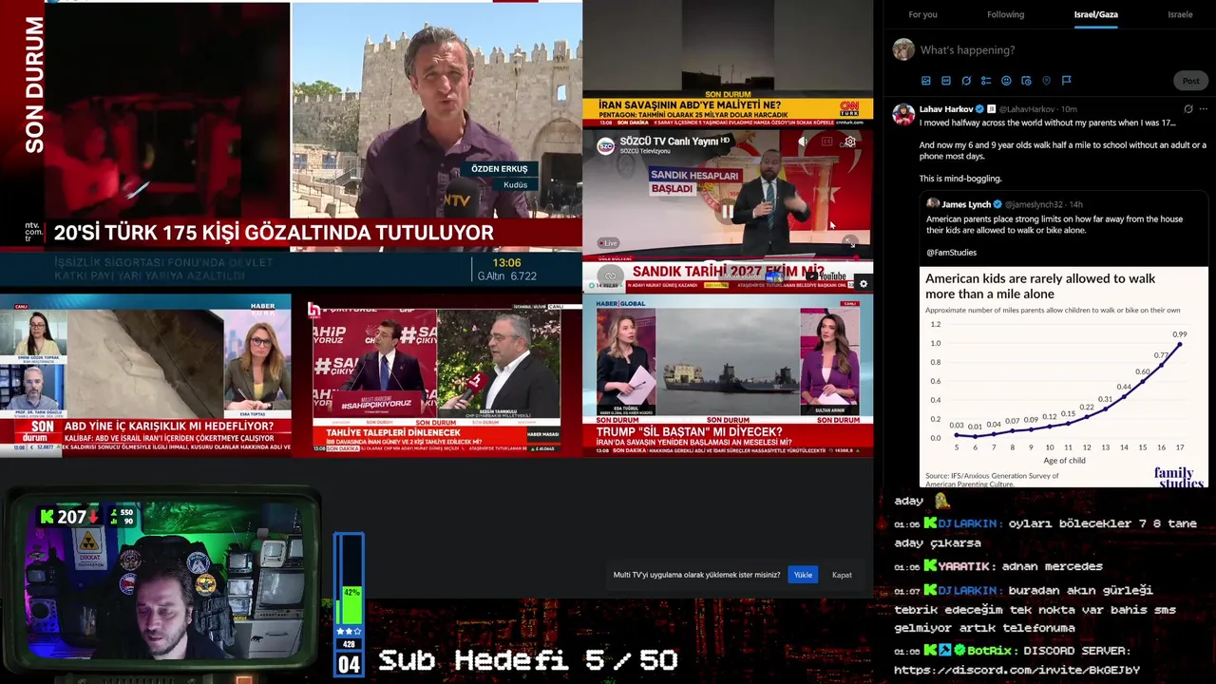Mute the SÖZCÜ TV video volume
The image size is (1216, 684).
(803, 142)
